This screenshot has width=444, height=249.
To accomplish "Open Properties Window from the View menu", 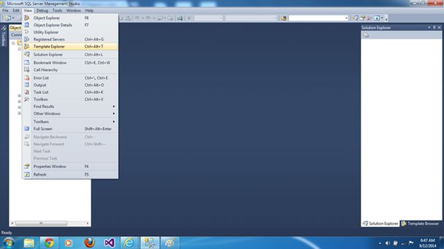I will [70, 167].
